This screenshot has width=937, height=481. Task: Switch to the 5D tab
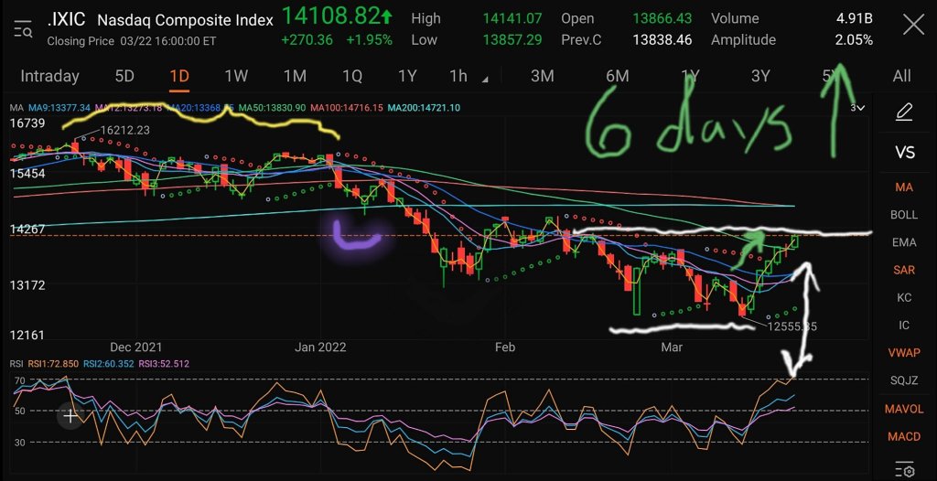tap(124, 76)
